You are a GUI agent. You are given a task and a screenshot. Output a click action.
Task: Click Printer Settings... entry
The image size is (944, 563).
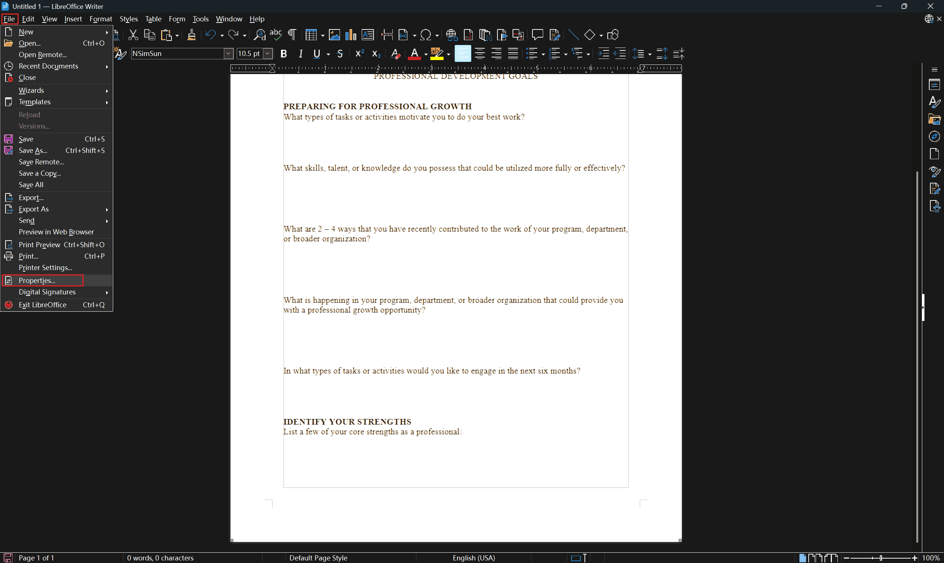(x=57, y=268)
